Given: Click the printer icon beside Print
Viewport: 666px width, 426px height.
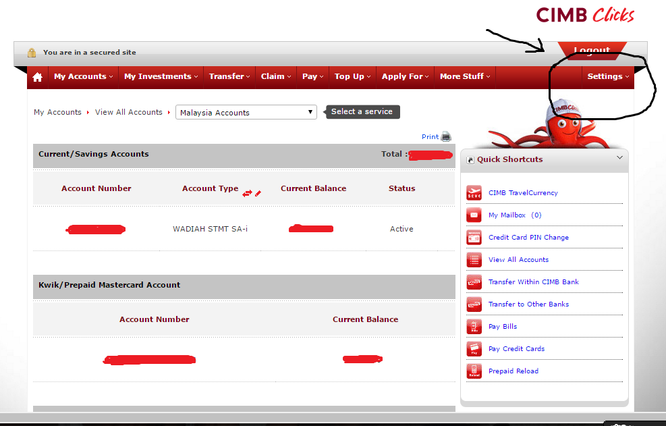Looking at the screenshot, I should [446, 136].
